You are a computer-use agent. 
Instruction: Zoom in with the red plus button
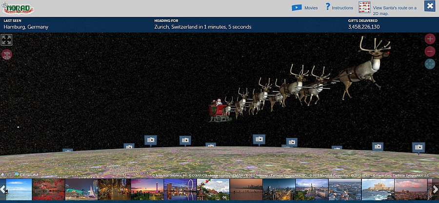(x=430, y=39)
